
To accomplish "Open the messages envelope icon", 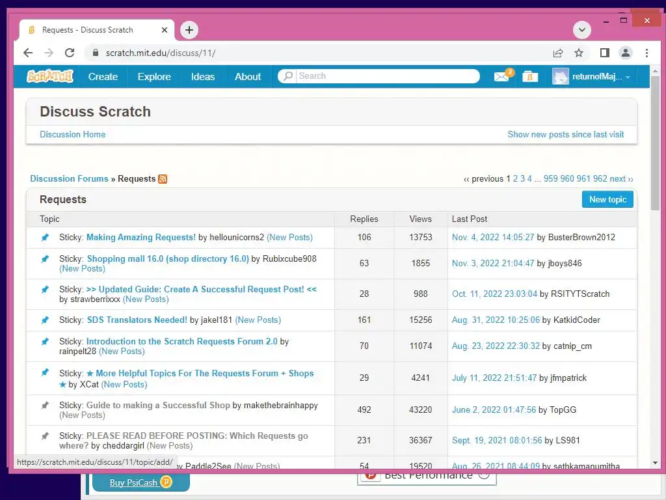I will 501,77.
